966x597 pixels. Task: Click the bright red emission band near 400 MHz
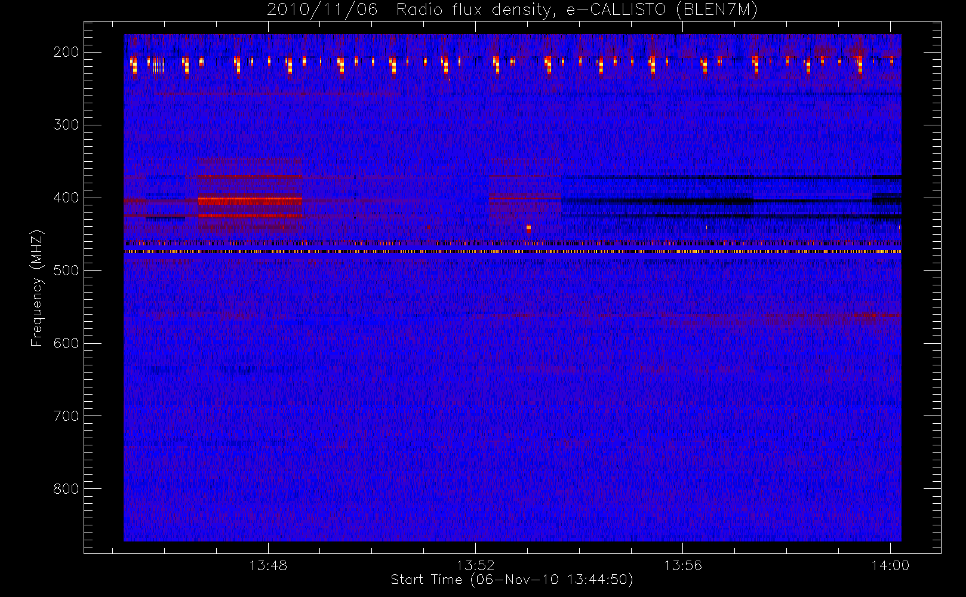(x=250, y=201)
